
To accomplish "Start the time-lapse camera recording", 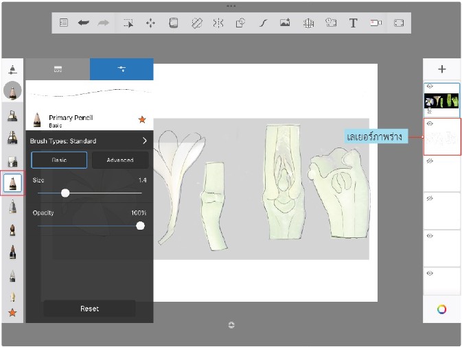I will point(376,23).
